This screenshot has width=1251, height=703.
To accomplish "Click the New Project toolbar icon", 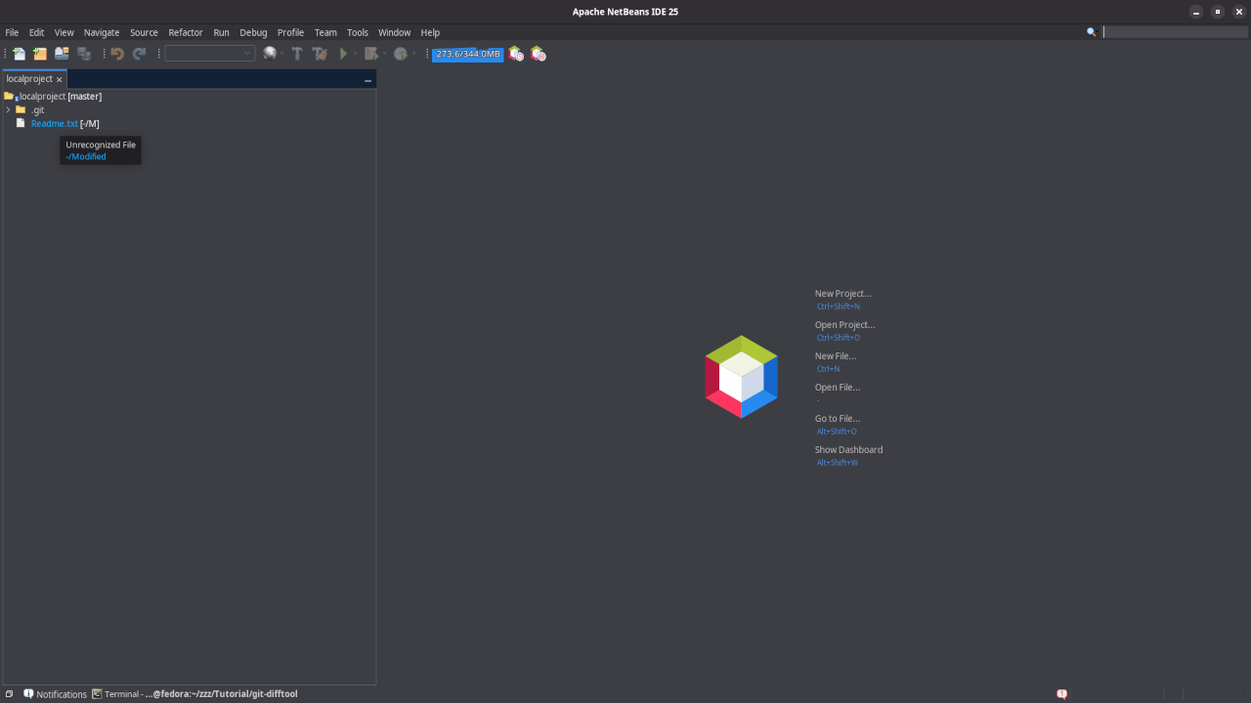I will pyautogui.click(x=40, y=54).
